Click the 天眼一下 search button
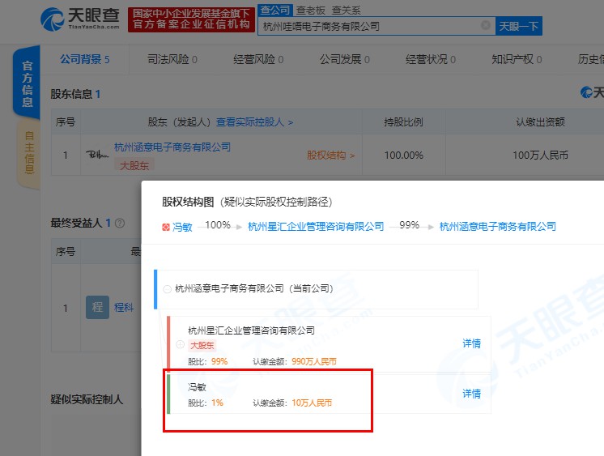The height and width of the screenshot is (456, 604). click(x=519, y=26)
